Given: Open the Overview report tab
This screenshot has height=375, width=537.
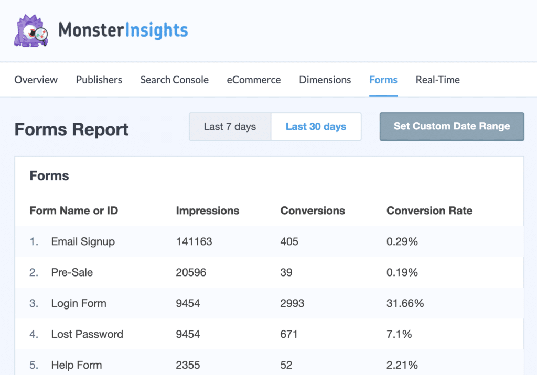Looking at the screenshot, I should (x=36, y=80).
